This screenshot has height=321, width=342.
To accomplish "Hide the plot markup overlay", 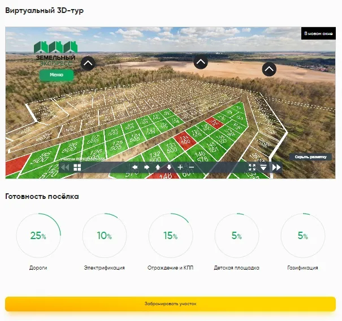I will [310, 157].
